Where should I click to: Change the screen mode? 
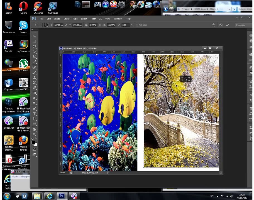(x=34, y=155)
